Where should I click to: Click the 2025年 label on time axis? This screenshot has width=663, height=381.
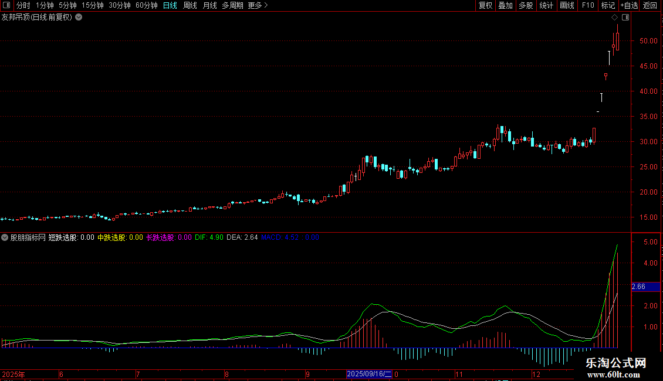click(x=13, y=374)
